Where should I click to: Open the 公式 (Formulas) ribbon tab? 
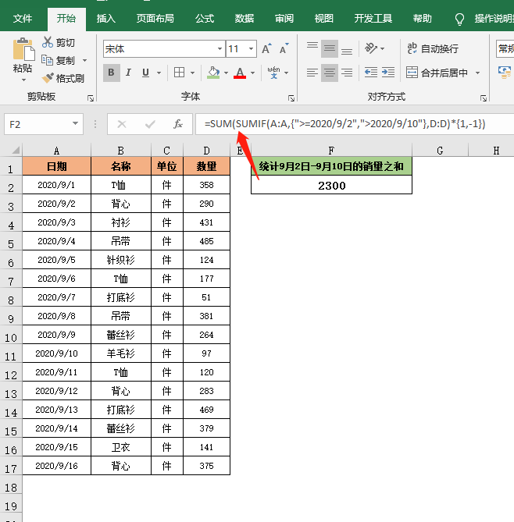(x=205, y=18)
